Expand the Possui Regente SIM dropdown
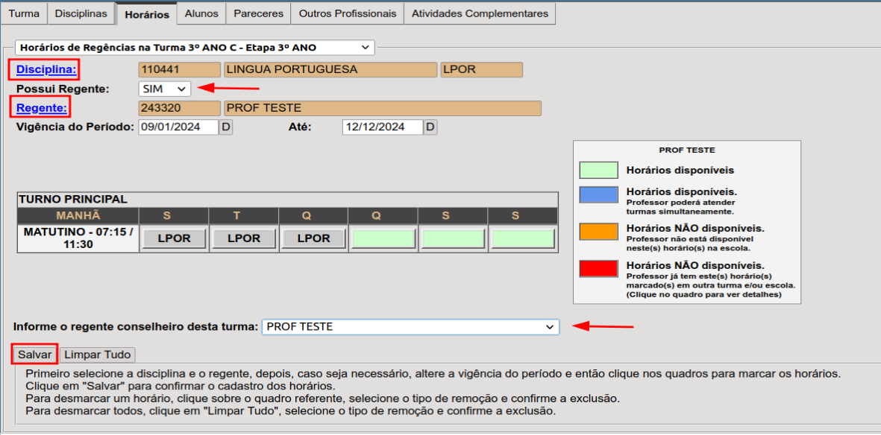Screen dimensions: 881x435 pyautogui.click(x=165, y=89)
